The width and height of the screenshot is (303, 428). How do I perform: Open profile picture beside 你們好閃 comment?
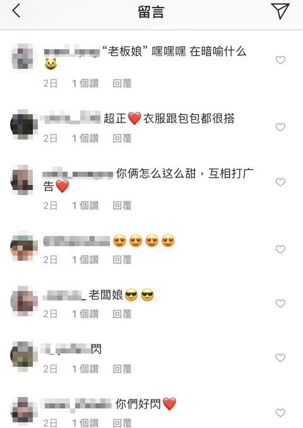point(23,411)
